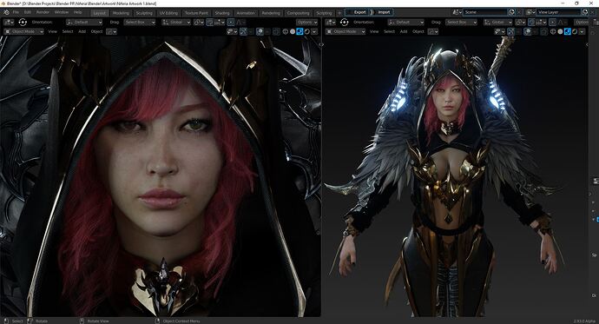
Task: Click the new scene icon beside Scene field
Action: pos(511,12)
